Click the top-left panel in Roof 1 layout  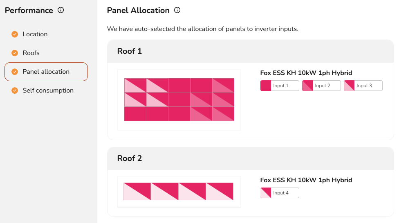pos(135,86)
